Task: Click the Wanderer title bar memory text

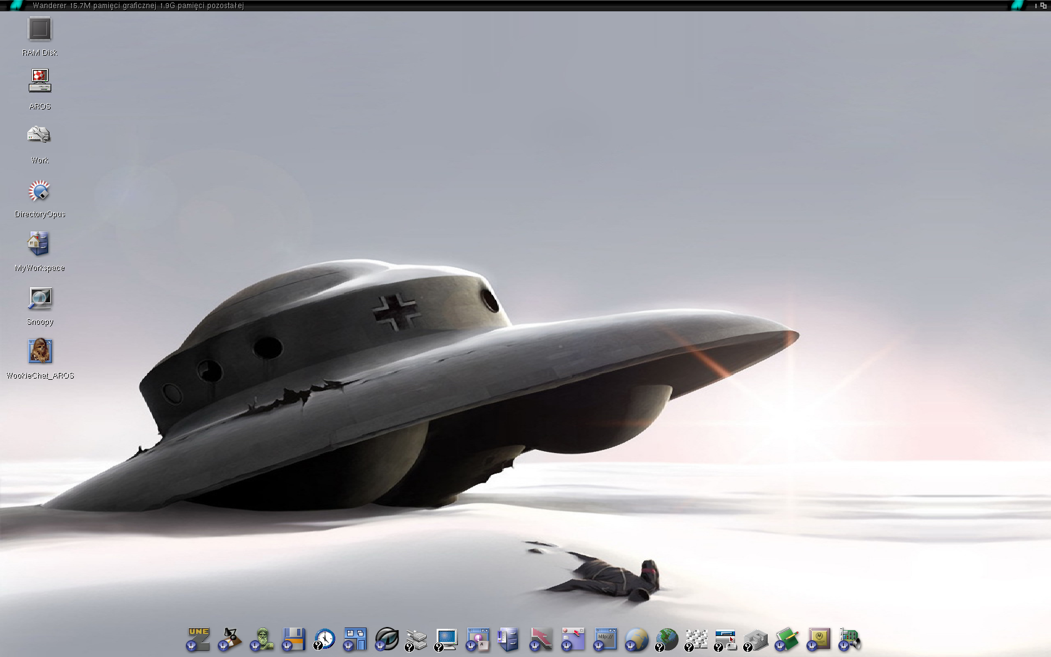Action: 138,6
